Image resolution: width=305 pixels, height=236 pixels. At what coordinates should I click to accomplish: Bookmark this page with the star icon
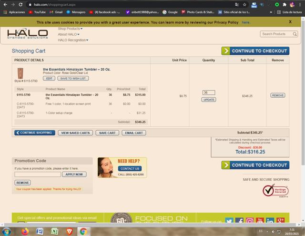244,4
